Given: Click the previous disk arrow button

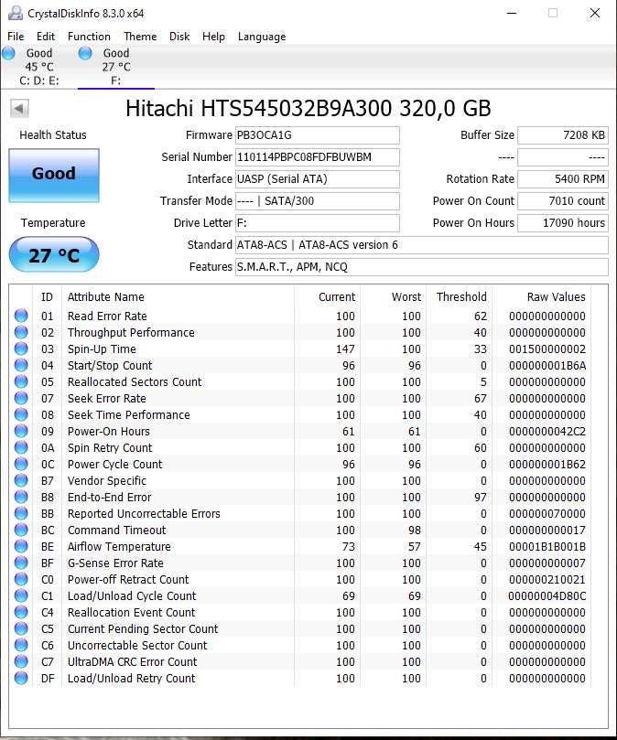Looking at the screenshot, I should click(x=19, y=108).
